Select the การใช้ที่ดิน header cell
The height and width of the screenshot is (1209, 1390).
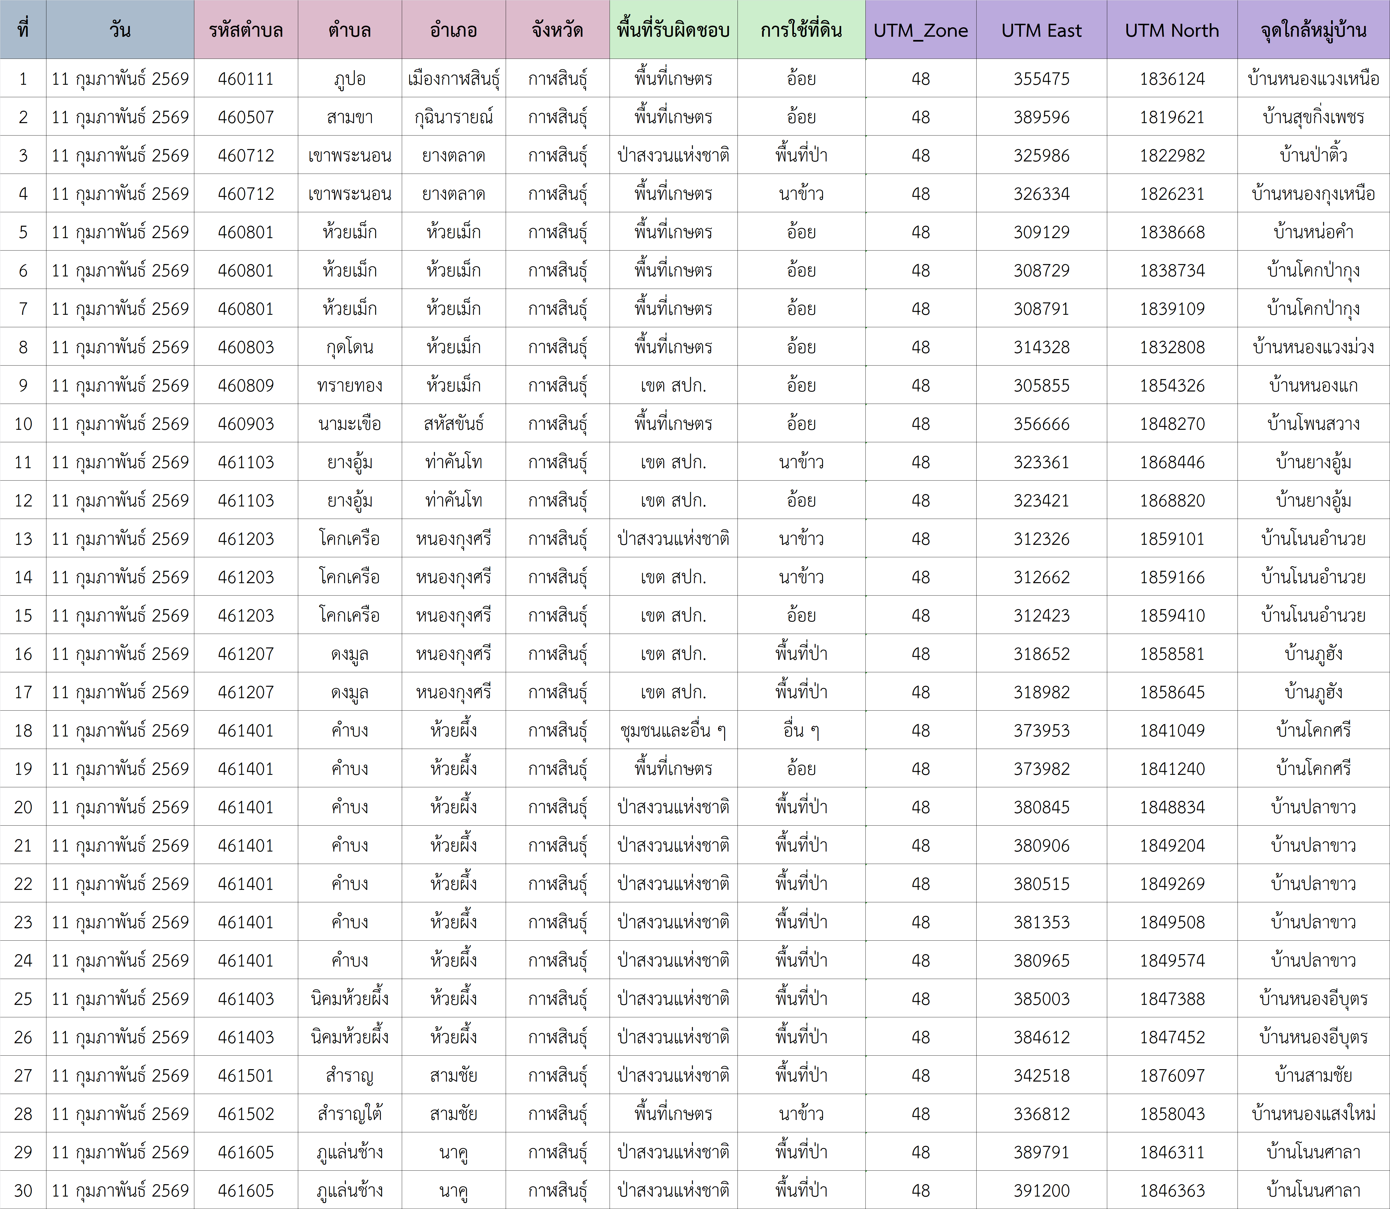tap(801, 30)
